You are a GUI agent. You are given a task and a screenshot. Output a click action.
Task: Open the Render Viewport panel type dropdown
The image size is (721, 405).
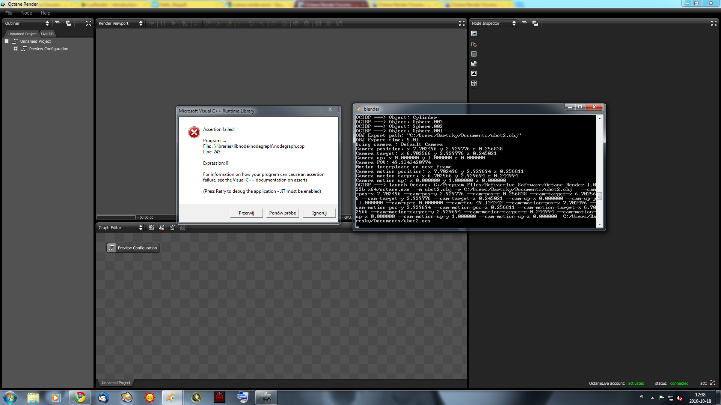point(120,23)
